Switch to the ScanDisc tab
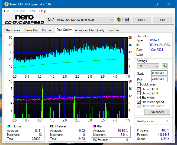 pos(114,30)
